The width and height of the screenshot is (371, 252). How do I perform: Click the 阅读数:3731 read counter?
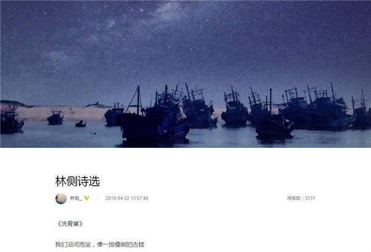(x=301, y=198)
